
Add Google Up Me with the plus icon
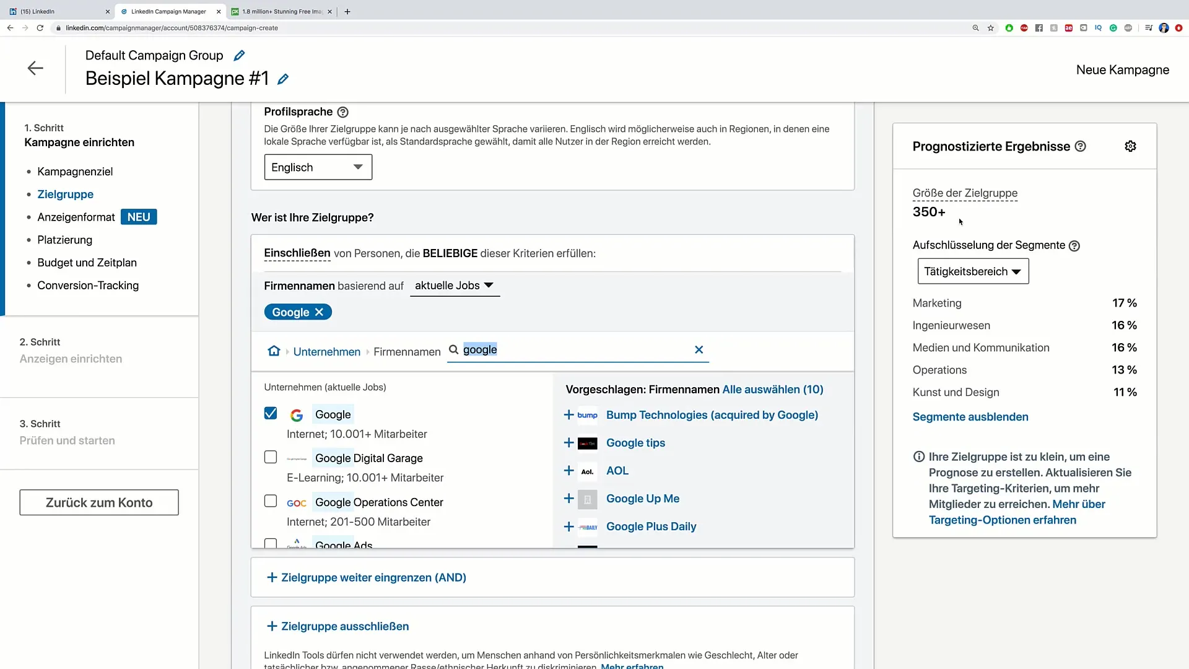pyautogui.click(x=568, y=499)
